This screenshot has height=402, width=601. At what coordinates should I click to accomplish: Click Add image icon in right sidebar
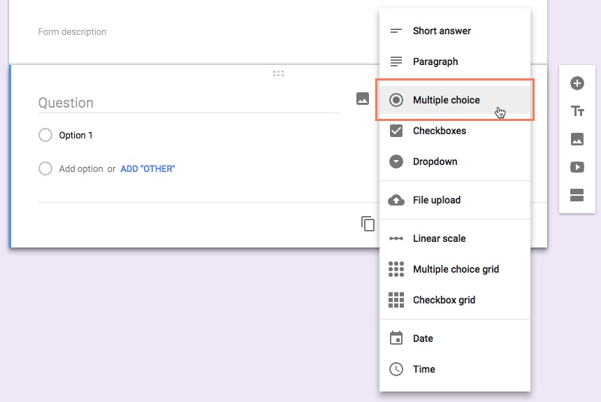click(577, 139)
